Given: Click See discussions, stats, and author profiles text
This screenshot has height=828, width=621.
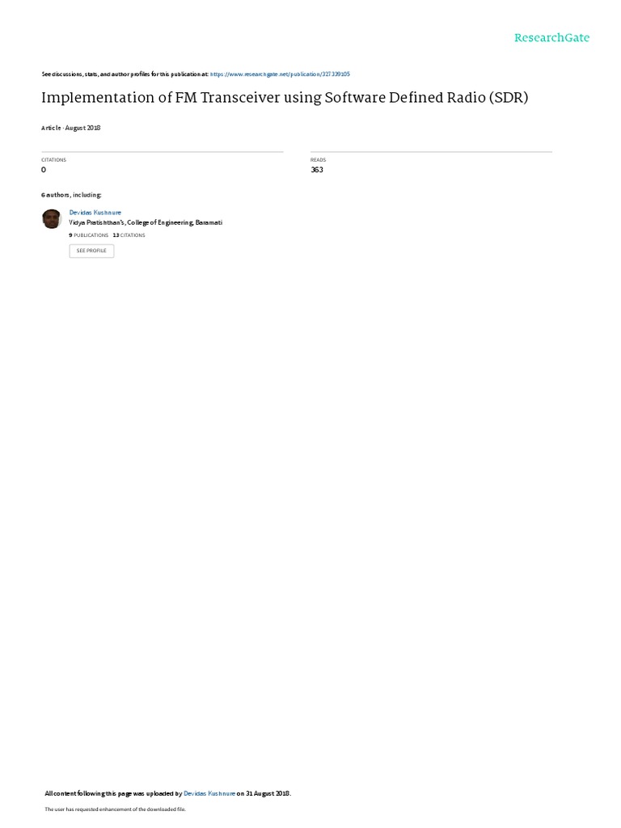Looking at the screenshot, I should click(125, 74).
